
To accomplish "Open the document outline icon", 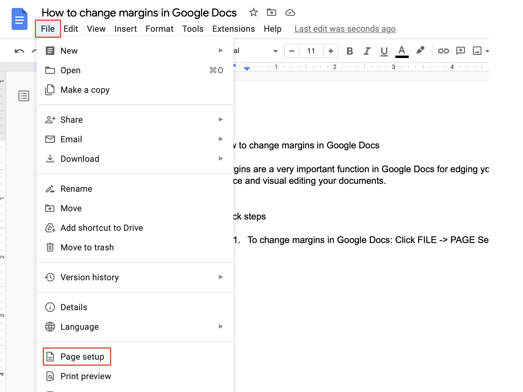I will 24,96.
